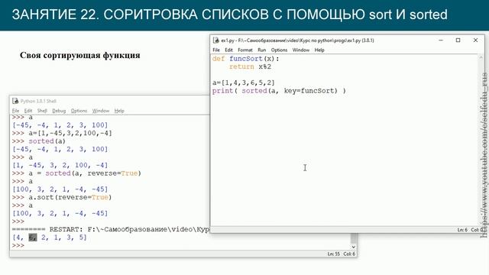Open Edit menu in Python Shell window
This screenshot has width=489, height=275.
pos(28,111)
